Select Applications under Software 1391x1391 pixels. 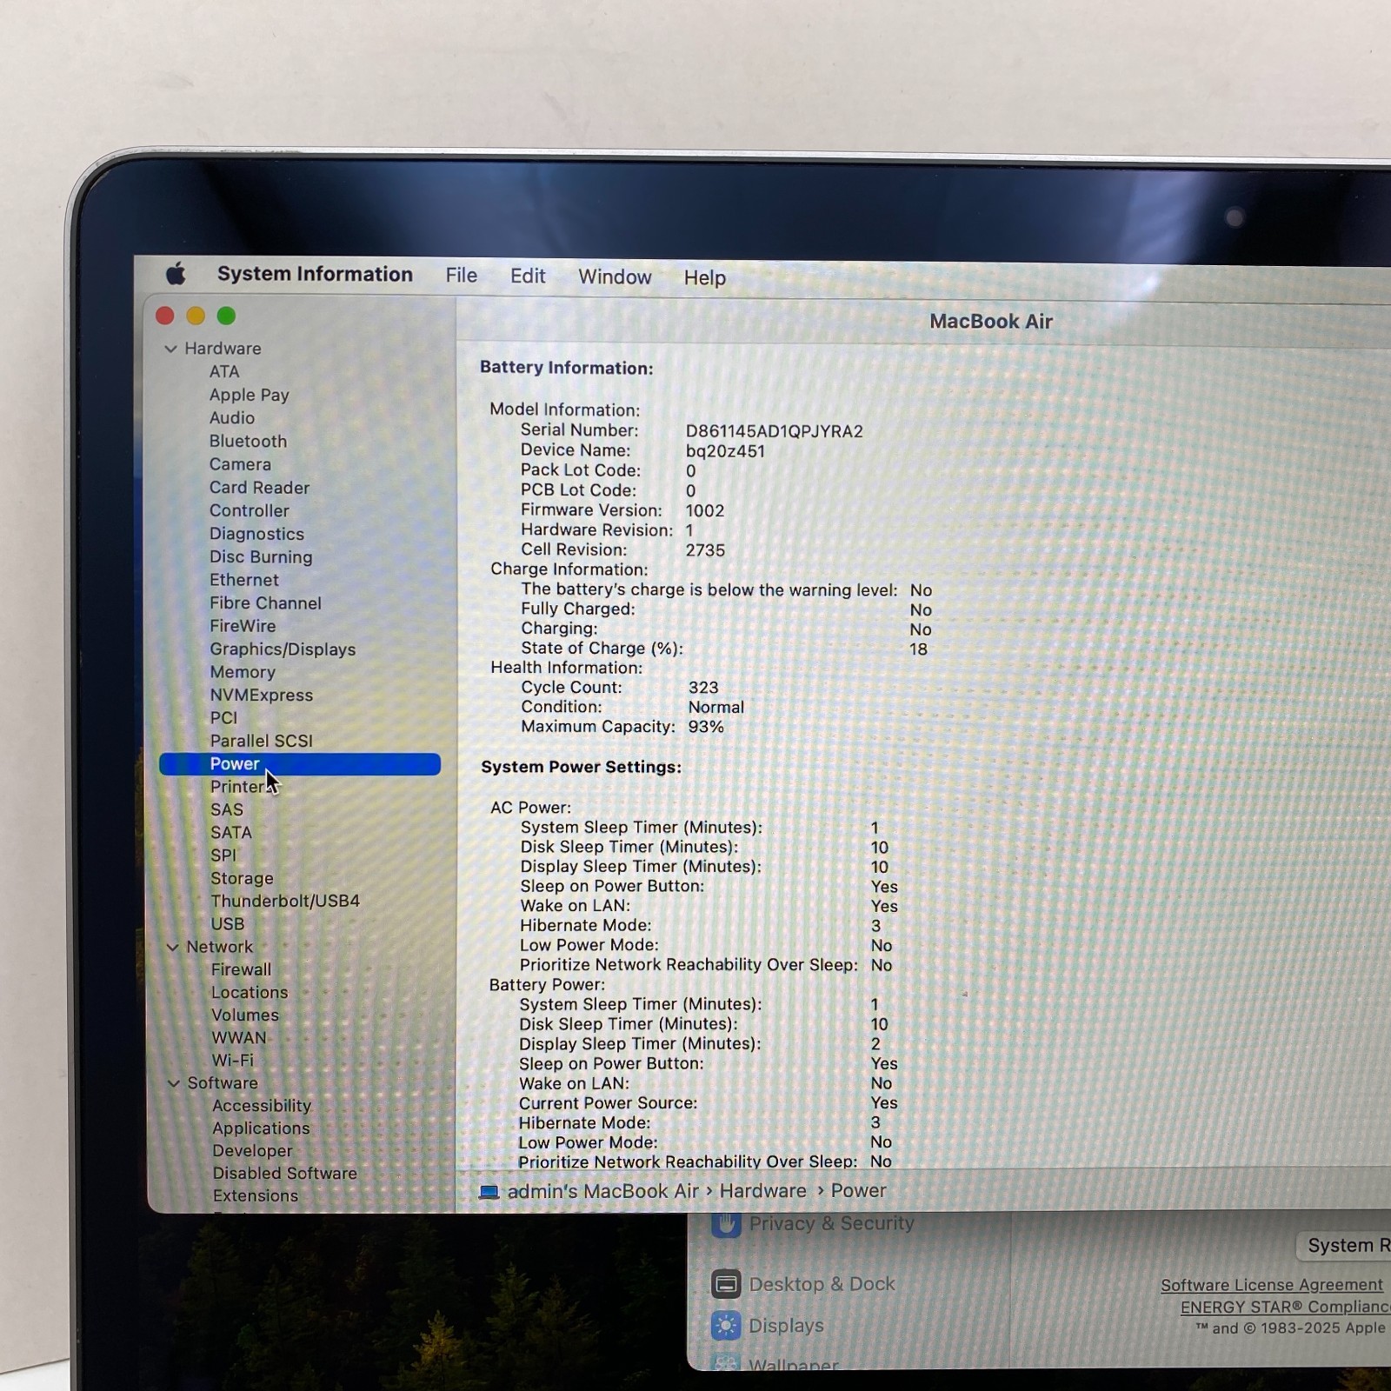click(x=261, y=1128)
